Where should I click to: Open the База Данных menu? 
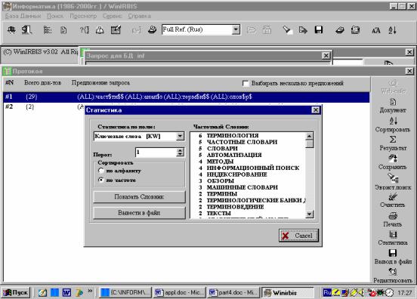tap(23, 16)
